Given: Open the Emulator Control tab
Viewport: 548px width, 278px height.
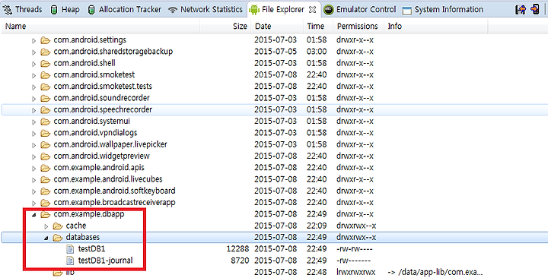Looking at the screenshot, I should 360,9.
